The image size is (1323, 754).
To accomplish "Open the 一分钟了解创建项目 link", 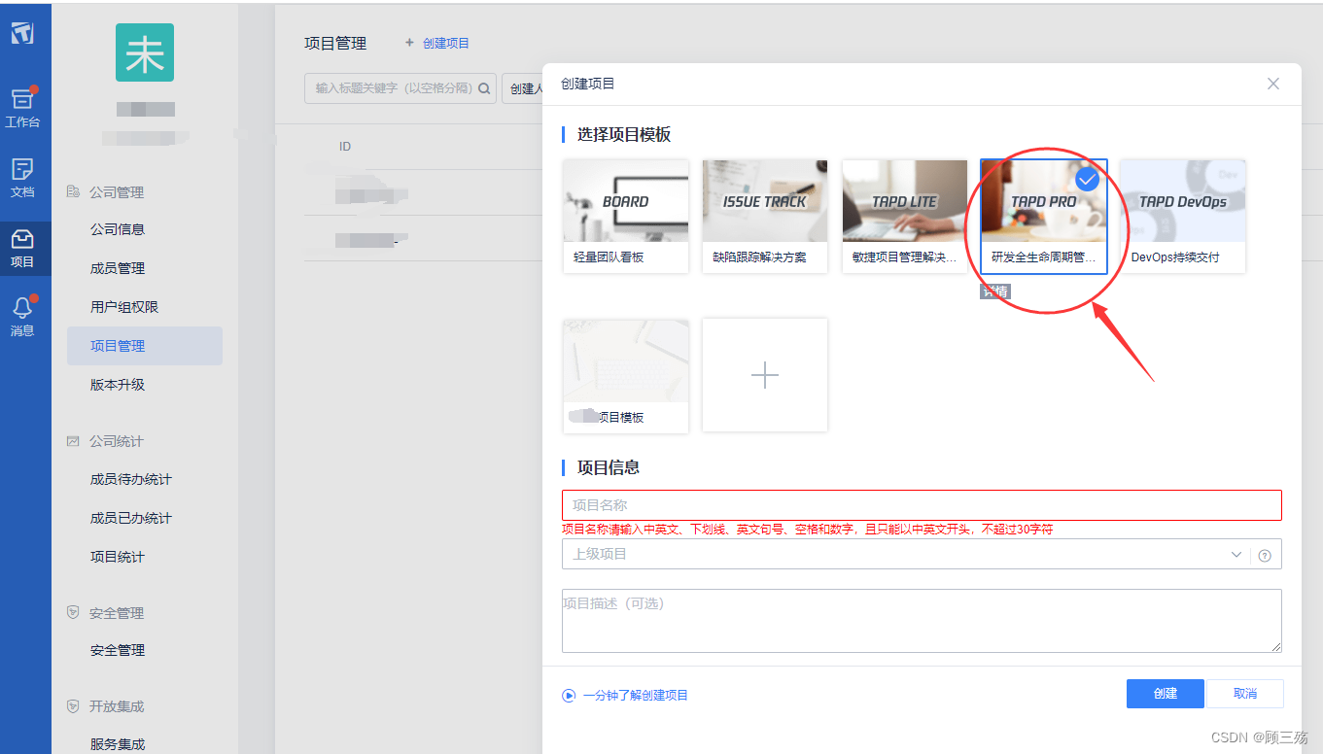I will click(x=636, y=696).
